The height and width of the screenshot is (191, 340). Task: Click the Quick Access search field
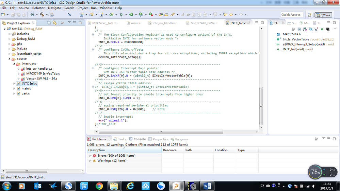pyautogui.click(x=292, y=15)
